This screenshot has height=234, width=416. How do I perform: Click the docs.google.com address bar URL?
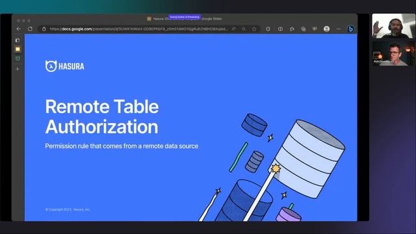[138, 29]
